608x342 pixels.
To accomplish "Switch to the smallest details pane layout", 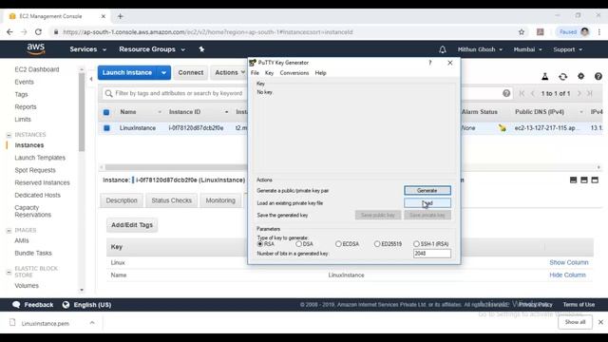I will pos(573,180).
